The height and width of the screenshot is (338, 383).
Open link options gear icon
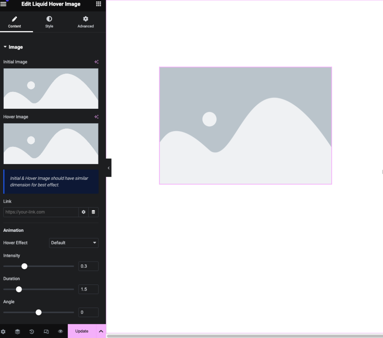(83, 212)
